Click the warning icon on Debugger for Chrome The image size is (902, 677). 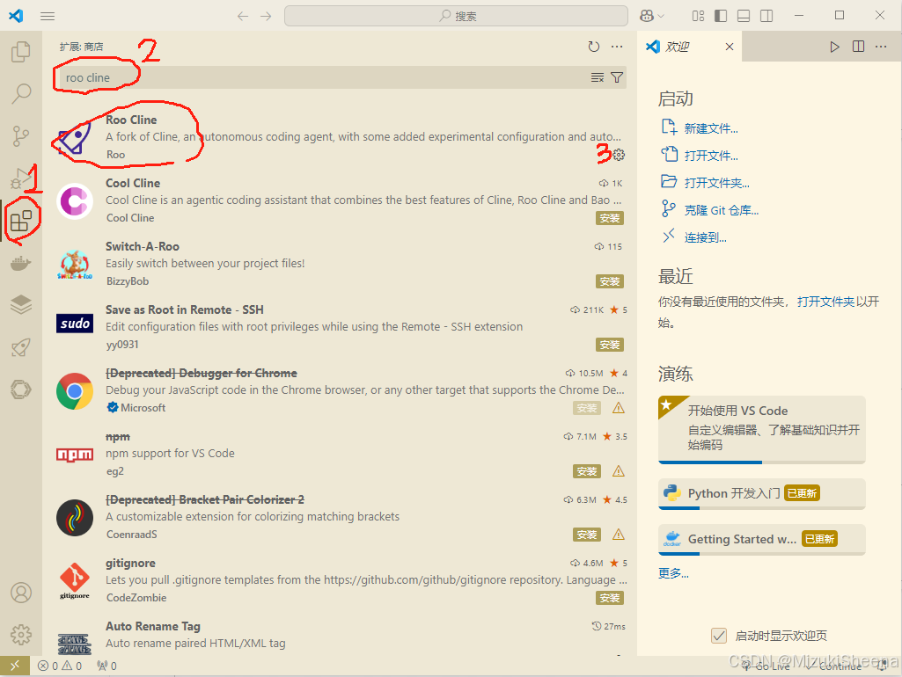click(619, 408)
